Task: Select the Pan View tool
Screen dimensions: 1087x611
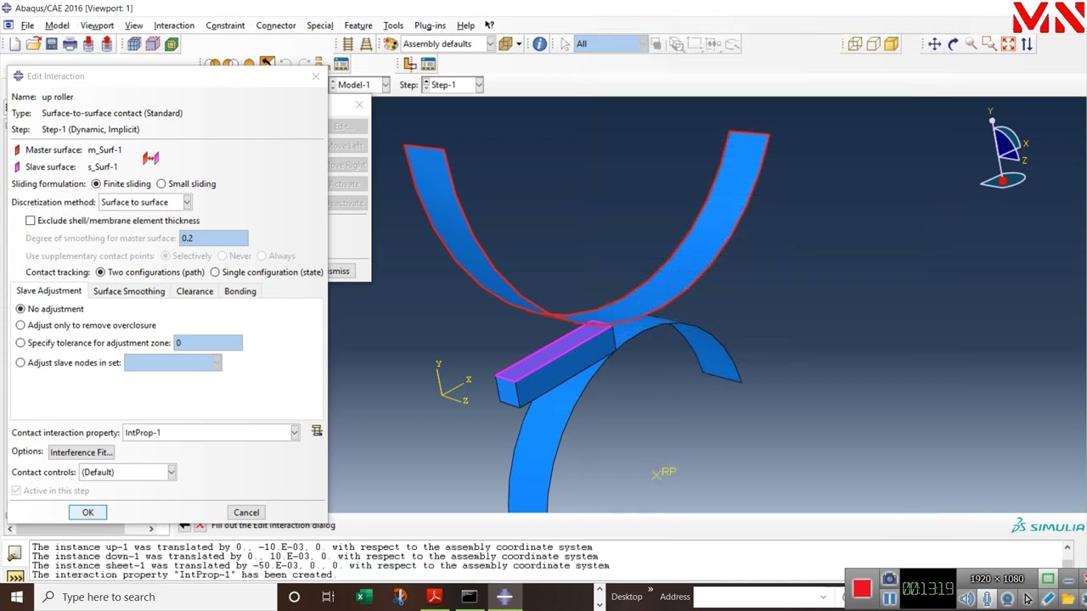Action: (934, 44)
